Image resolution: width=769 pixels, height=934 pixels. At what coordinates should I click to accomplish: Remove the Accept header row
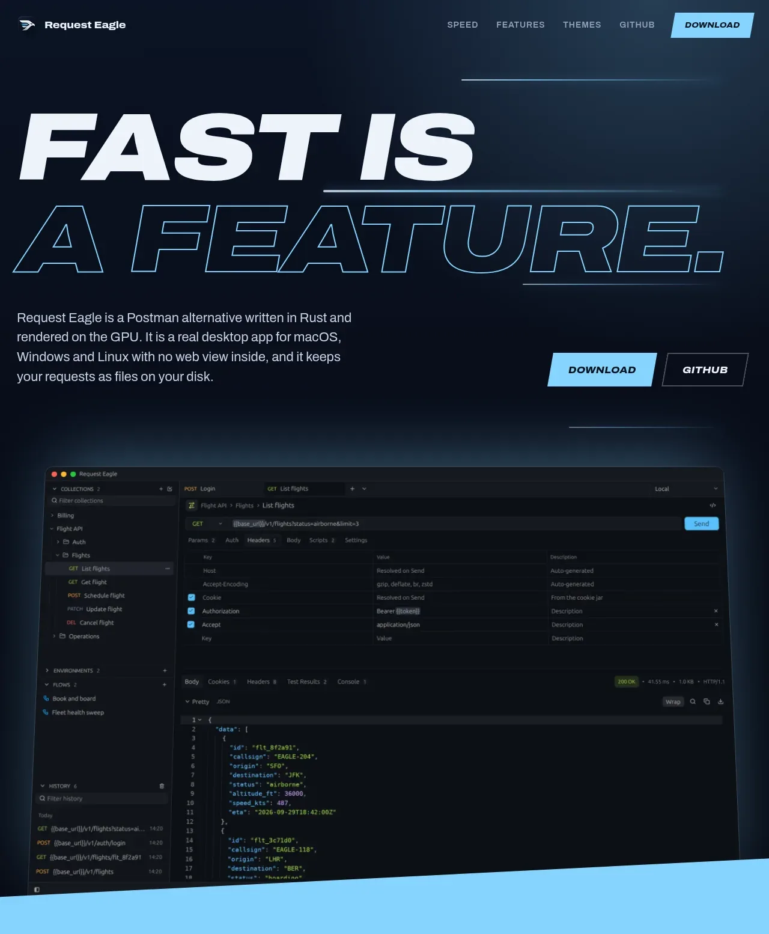[x=716, y=624]
